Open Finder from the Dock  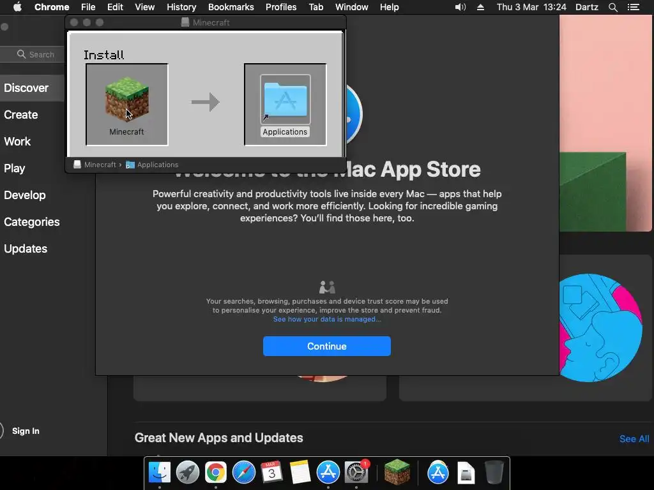pos(159,473)
